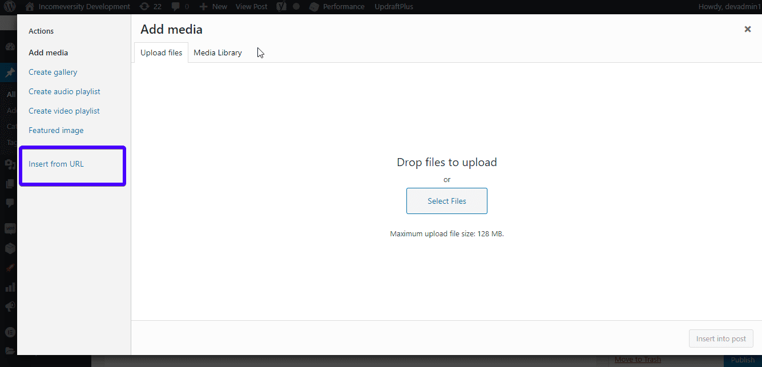
Task: Choose Create gallery action
Action: [53, 72]
